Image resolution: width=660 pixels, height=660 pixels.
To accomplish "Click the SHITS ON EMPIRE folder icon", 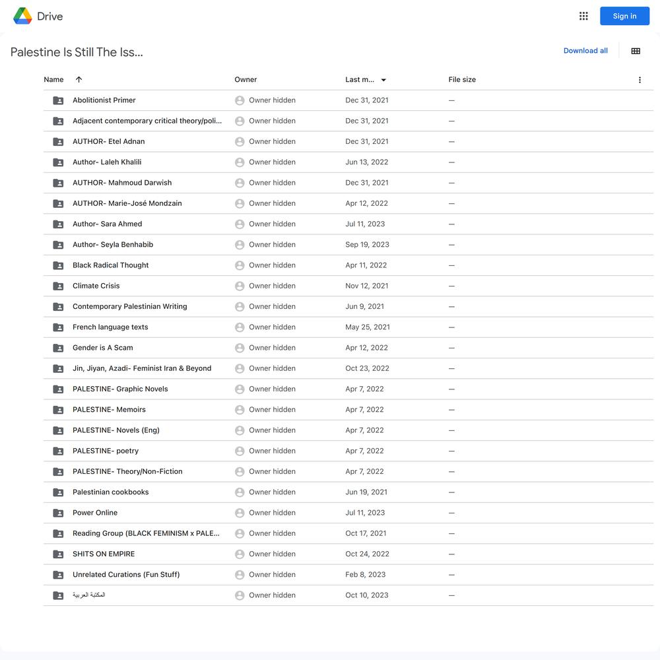I will point(58,554).
